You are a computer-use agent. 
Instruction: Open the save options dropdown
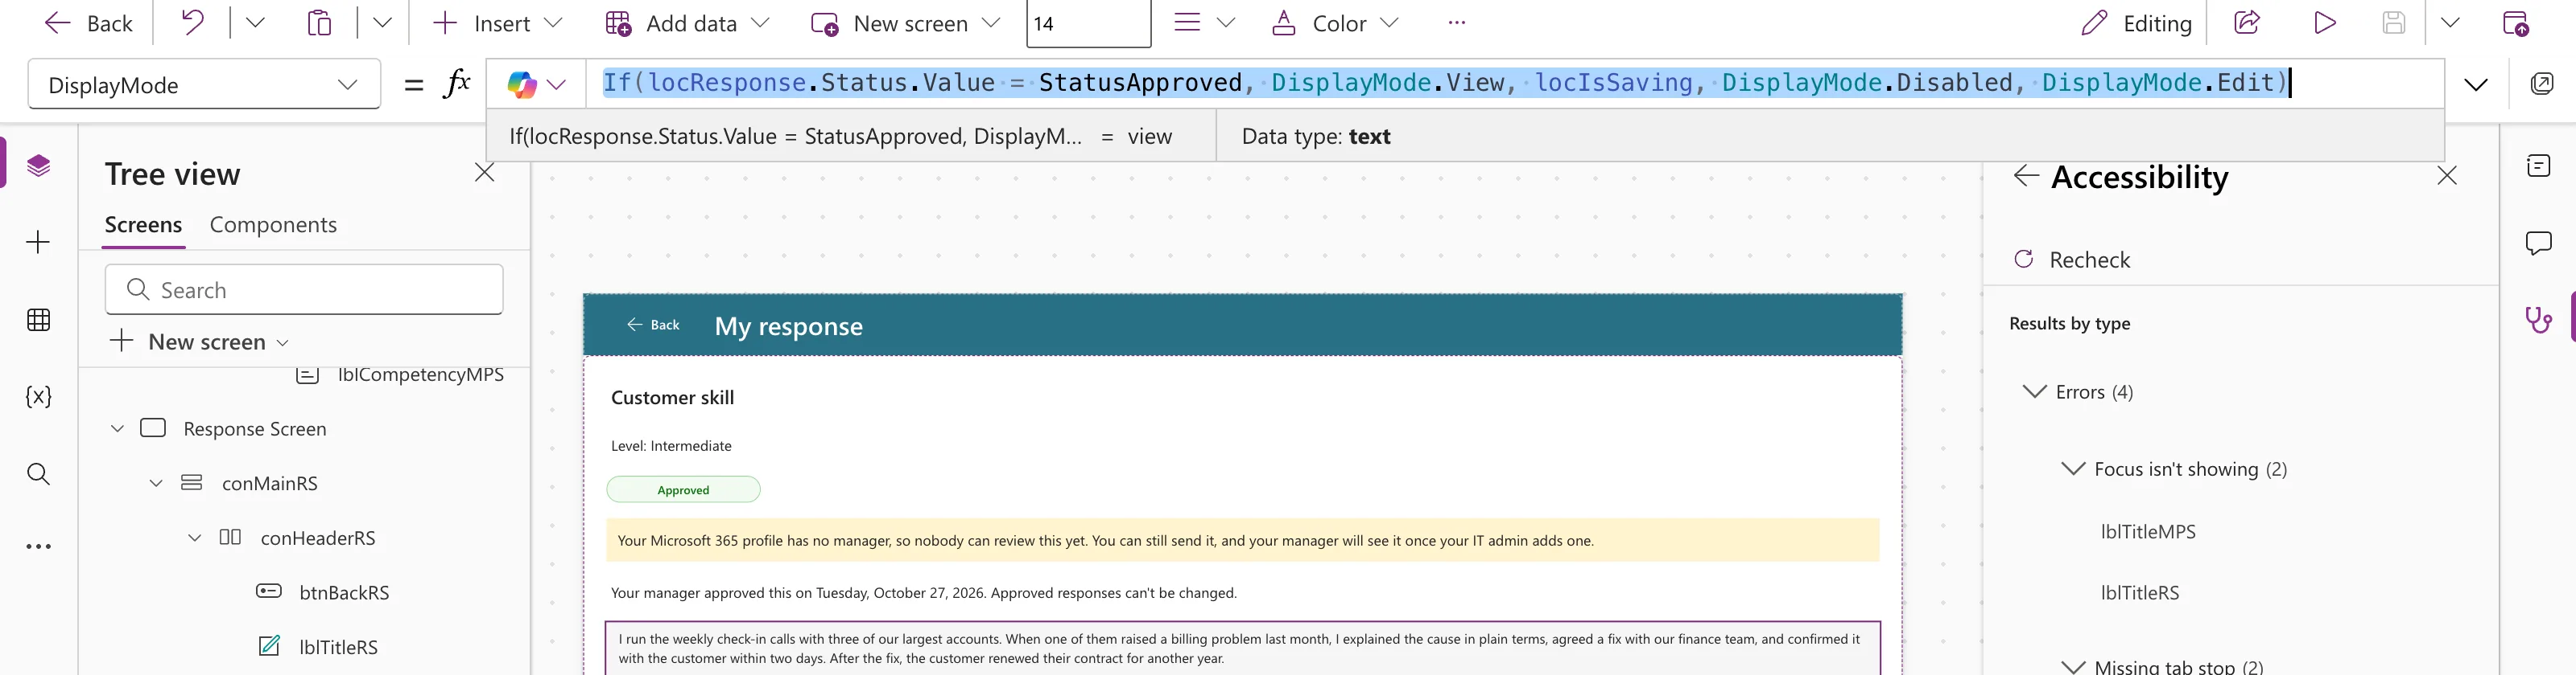[2450, 22]
